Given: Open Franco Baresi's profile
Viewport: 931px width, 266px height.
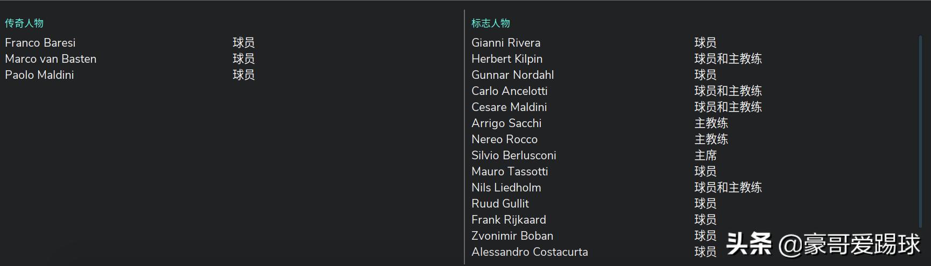Looking at the screenshot, I should (40, 43).
